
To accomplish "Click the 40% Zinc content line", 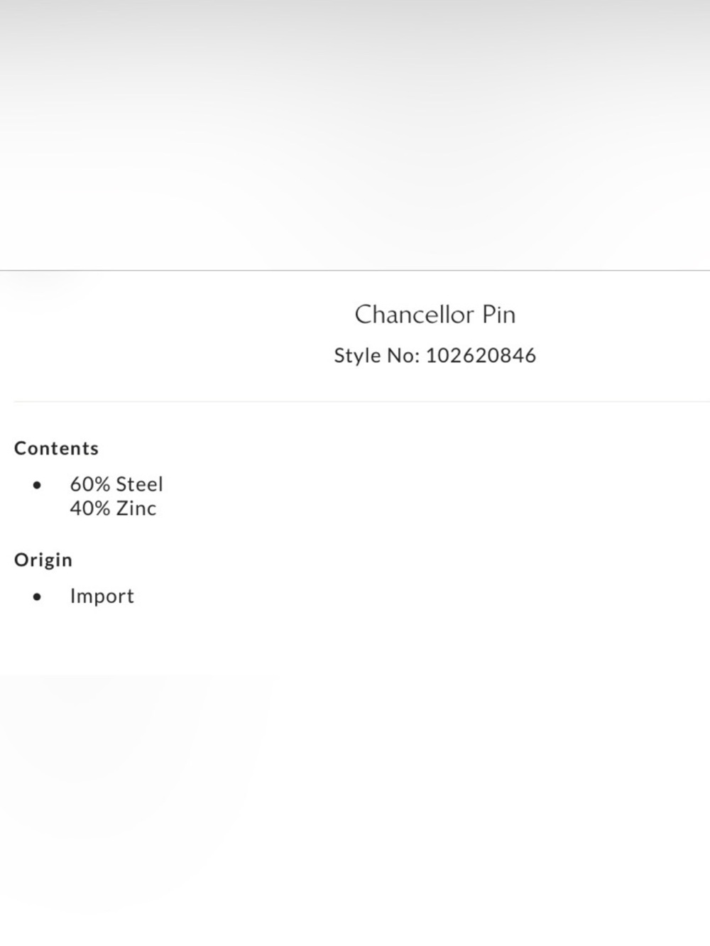I will click(x=113, y=509).
